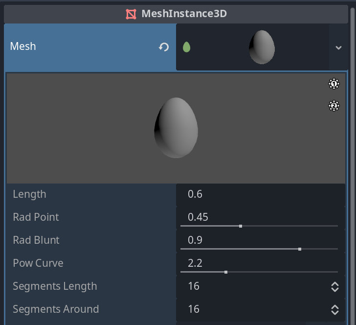This screenshot has width=356, height=325.
Task: Open the Mesh resource dropdown arrow
Action: click(338, 47)
